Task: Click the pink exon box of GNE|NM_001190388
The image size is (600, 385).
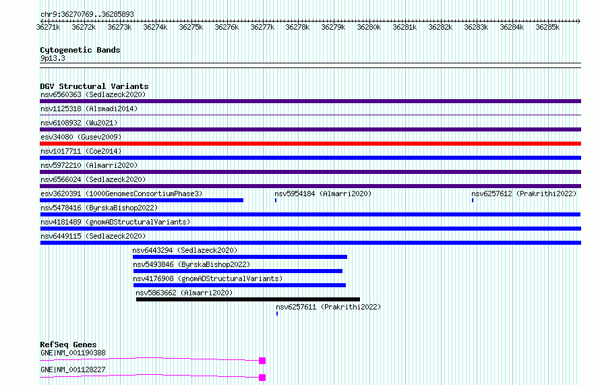Action: (x=262, y=361)
